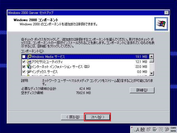Select the インターネット インフォメーション サービス (IIS) label

60,66
